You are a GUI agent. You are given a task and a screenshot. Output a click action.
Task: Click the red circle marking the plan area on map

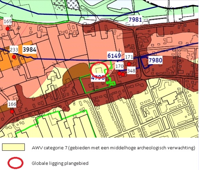click(99, 70)
